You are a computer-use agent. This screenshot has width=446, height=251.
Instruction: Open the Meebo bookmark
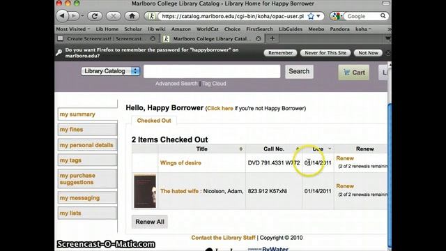click(x=316, y=29)
